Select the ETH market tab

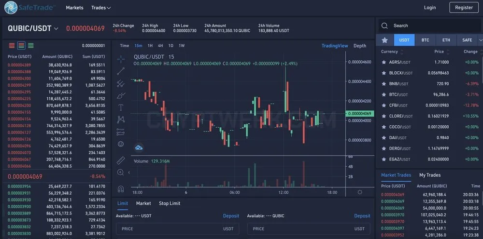point(446,40)
